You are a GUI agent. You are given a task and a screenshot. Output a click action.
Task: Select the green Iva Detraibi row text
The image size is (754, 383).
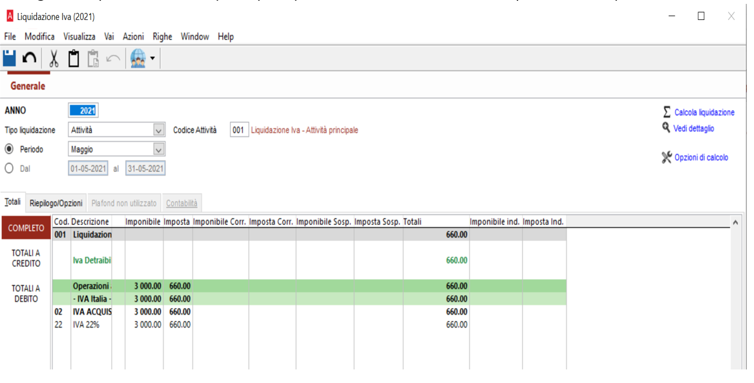[x=92, y=260]
